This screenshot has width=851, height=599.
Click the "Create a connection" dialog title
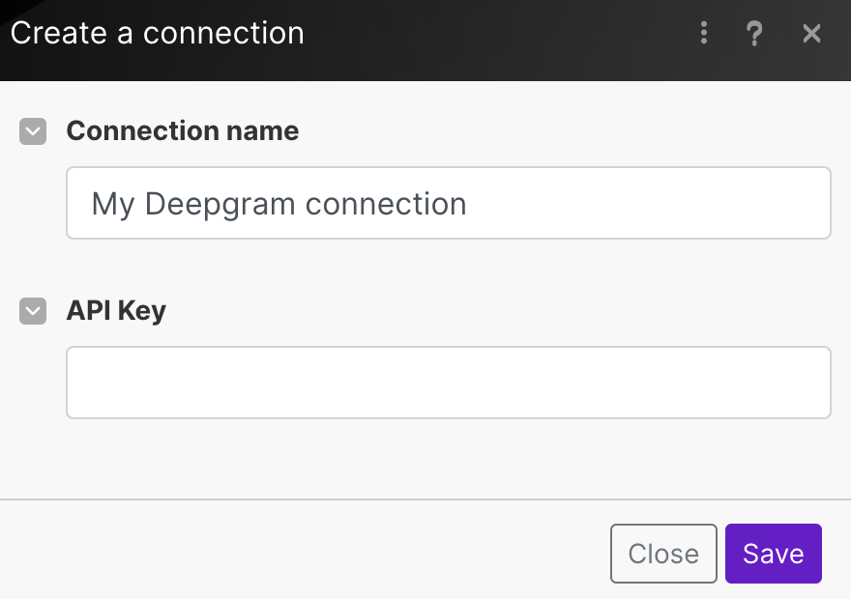coord(157,34)
